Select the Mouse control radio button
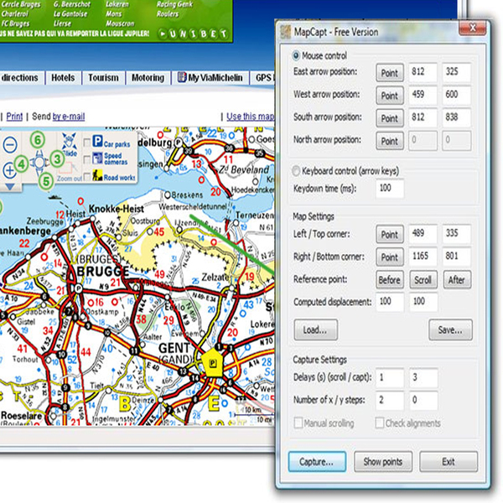This screenshot has height=503, width=503. 296,55
